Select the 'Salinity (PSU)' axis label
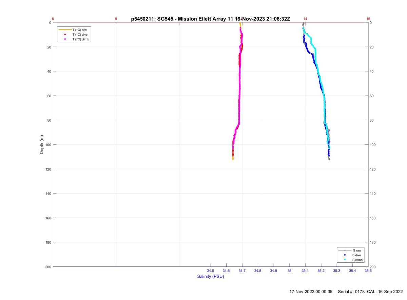 click(x=211, y=277)
